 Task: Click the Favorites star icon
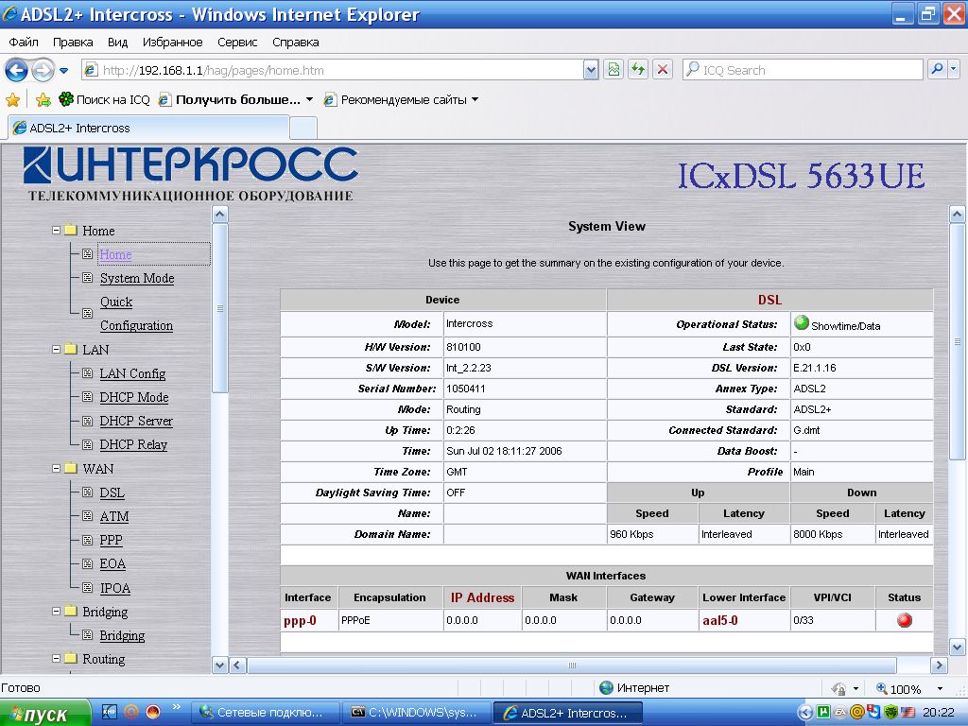pos(13,99)
